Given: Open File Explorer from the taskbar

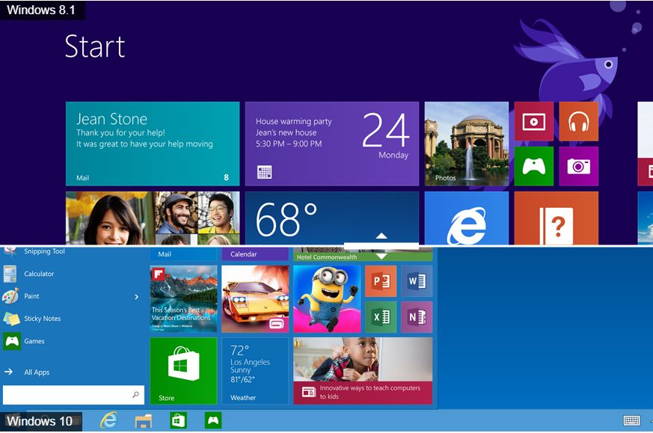Looking at the screenshot, I should coord(144,421).
